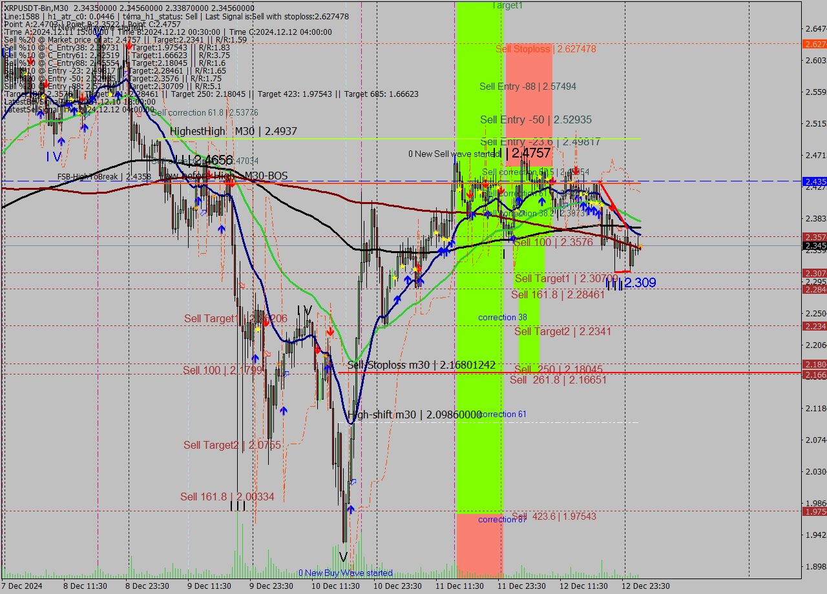Viewport: 827px width, 594px height.
Task: Select the 'Target1' label atop the green band
Action: (x=508, y=5)
